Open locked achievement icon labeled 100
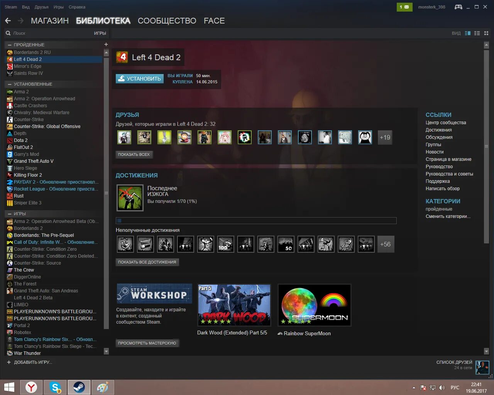 tap(225, 244)
